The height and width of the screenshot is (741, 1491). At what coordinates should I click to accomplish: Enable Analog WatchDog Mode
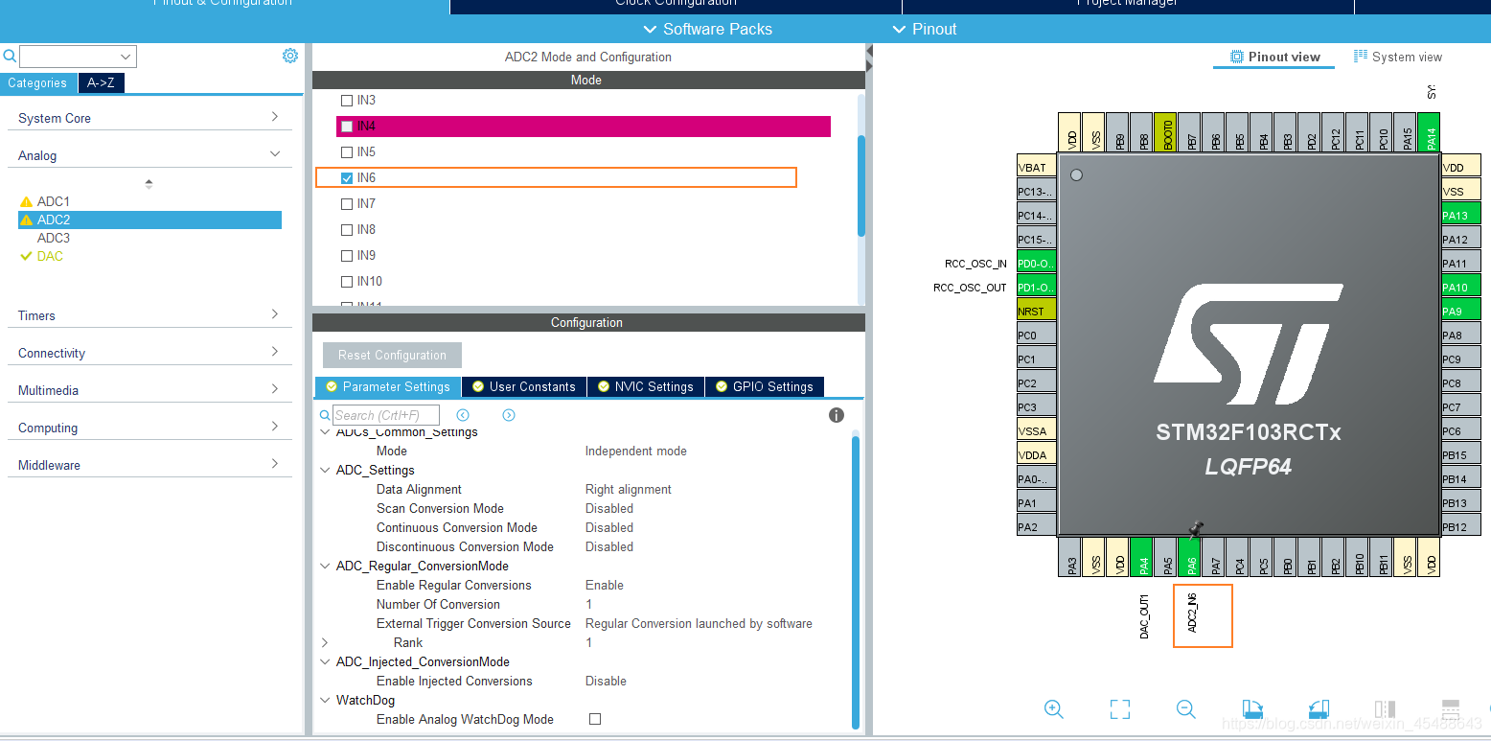tap(594, 719)
